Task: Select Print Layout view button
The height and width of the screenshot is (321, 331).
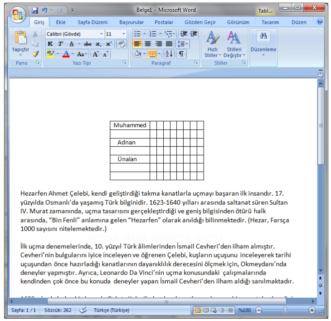Action: coord(198,310)
